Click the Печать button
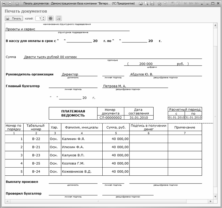Screen dimensions: 222x208 coord(14,18)
